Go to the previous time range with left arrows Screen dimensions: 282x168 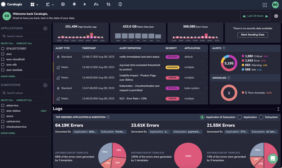[x=244, y=16]
